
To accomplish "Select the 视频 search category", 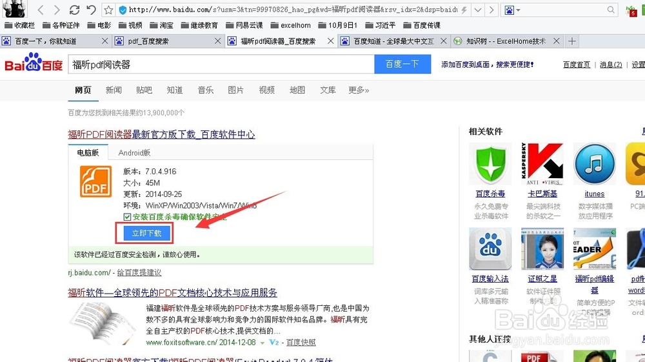I will point(266,90).
